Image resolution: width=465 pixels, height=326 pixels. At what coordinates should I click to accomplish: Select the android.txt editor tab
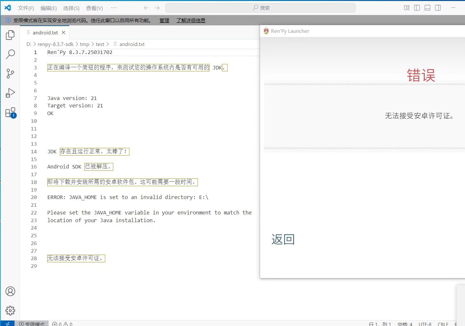(45, 32)
